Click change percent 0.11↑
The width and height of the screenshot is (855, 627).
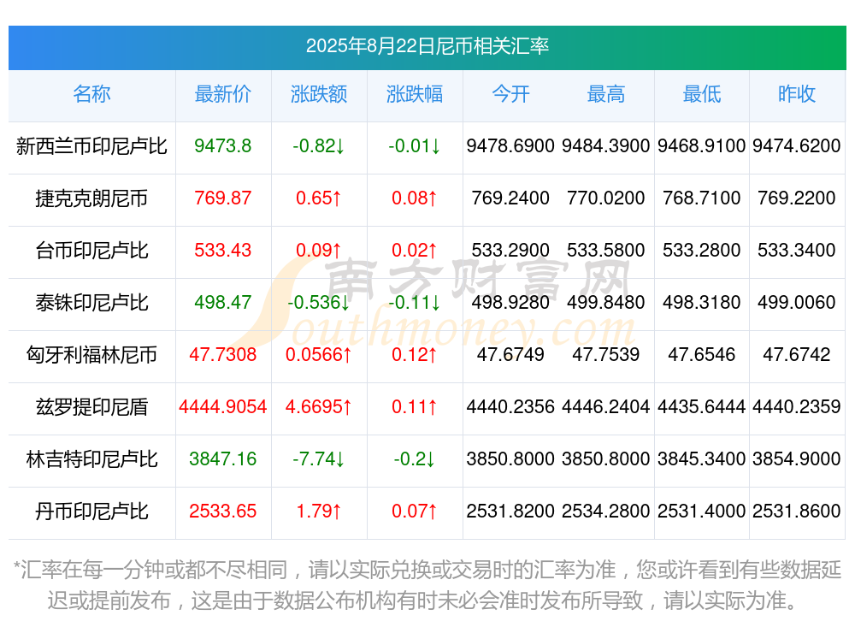415,406
